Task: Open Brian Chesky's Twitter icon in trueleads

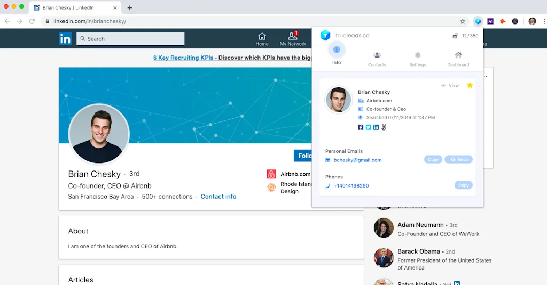Action: click(368, 127)
